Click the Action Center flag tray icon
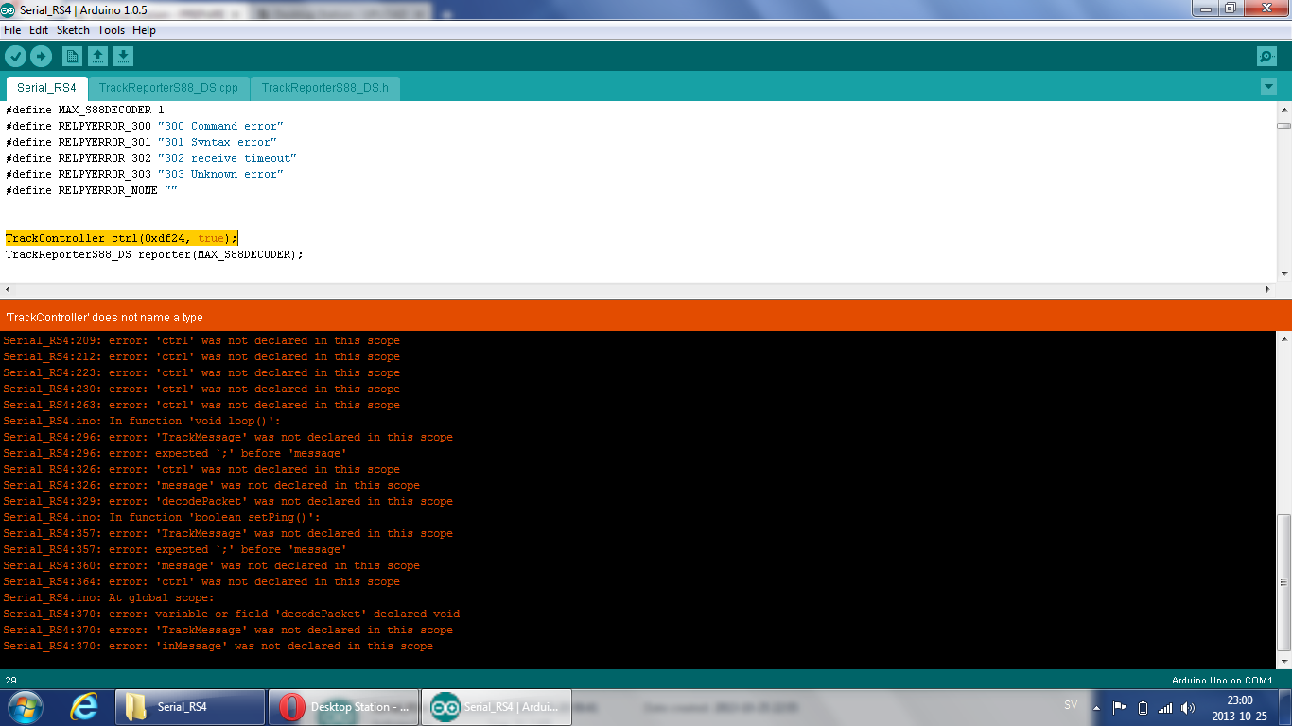 (x=1120, y=707)
